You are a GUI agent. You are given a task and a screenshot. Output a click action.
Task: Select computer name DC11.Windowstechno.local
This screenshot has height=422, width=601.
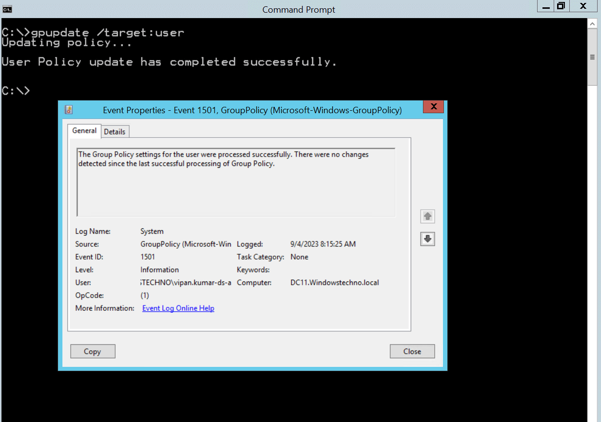tap(335, 282)
